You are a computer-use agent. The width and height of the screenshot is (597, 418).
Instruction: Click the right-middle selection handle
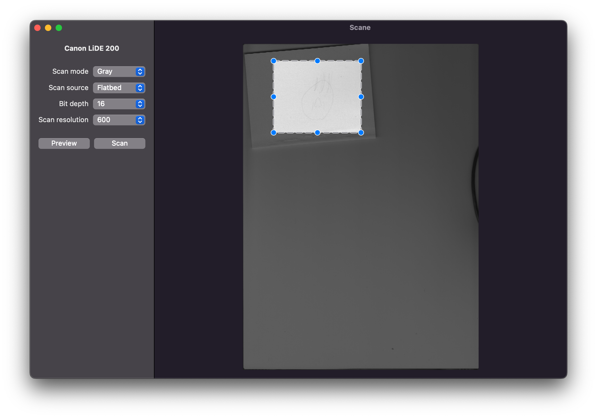point(361,97)
